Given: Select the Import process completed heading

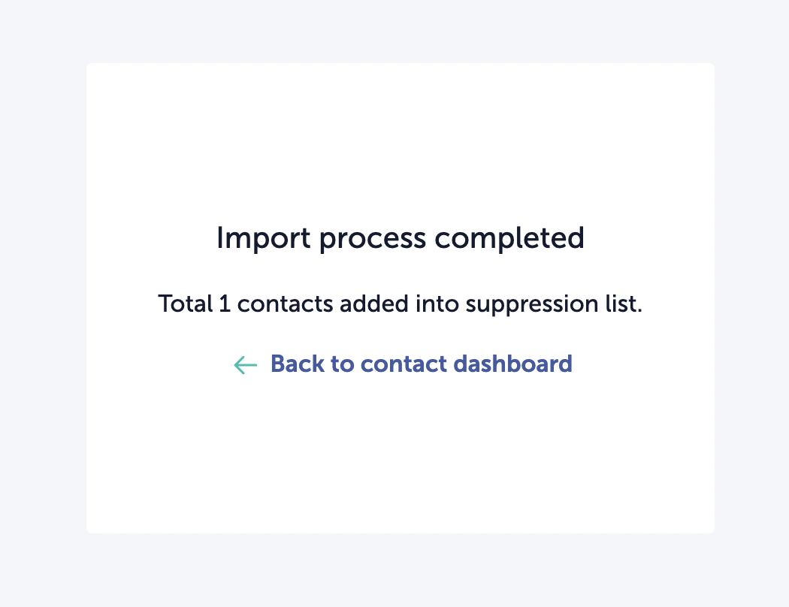Looking at the screenshot, I should pyautogui.click(x=401, y=238).
